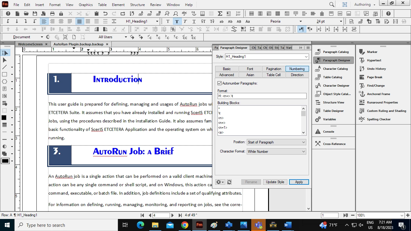The width and height of the screenshot is (411, 231).
Task: Open the Format menu
Action: pos(55,5)
